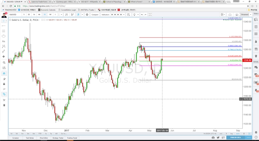Open the Text Notes tab
The image size is (259, 141).
(x=30, y=138)
